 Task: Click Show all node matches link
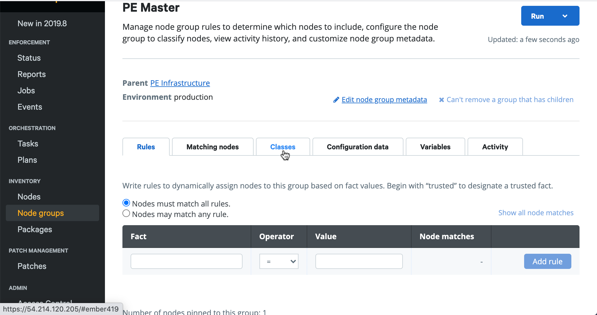coord(536,212)
